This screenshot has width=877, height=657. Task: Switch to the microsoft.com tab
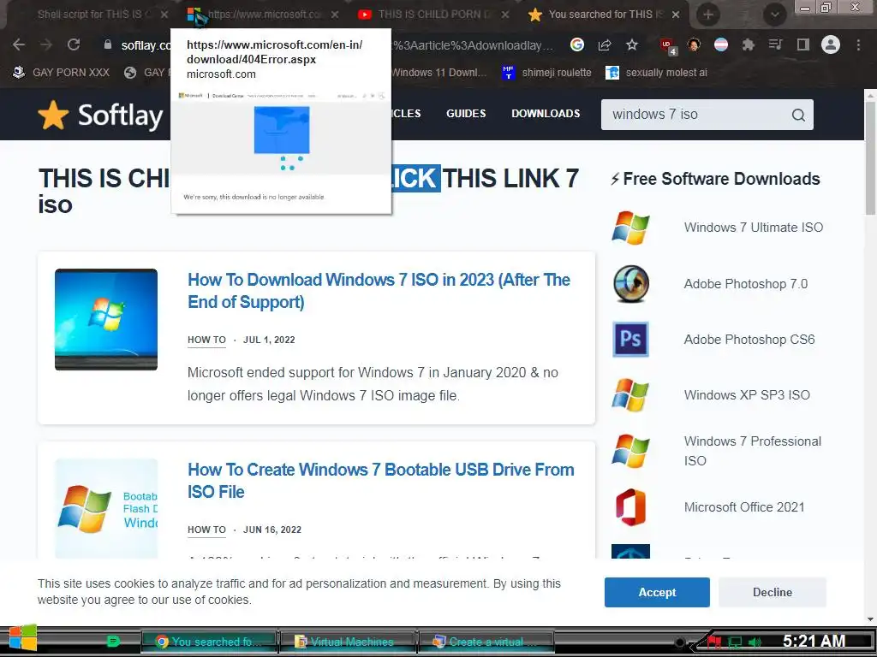click(263, 15)
